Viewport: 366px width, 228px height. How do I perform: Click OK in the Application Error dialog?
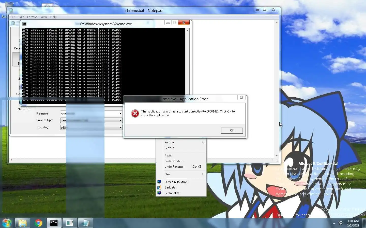[x=232, y=130]
